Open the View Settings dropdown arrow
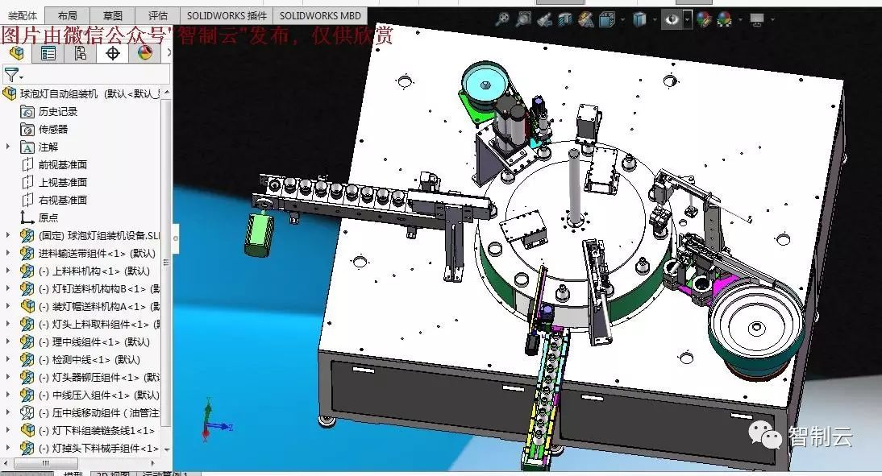The height and width of the screenshot is (476, 882). point(772,19)
